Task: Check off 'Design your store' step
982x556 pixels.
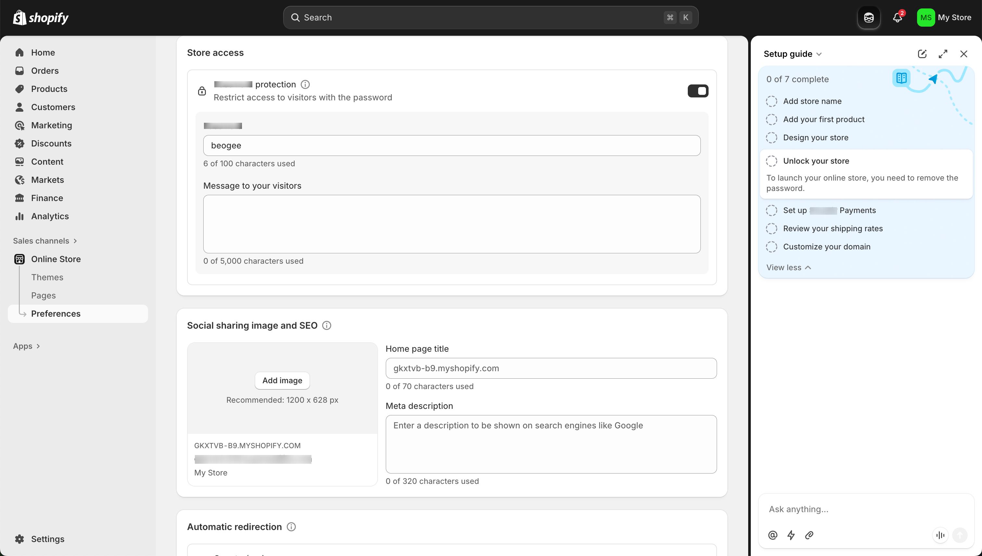Action: [772, 137]
